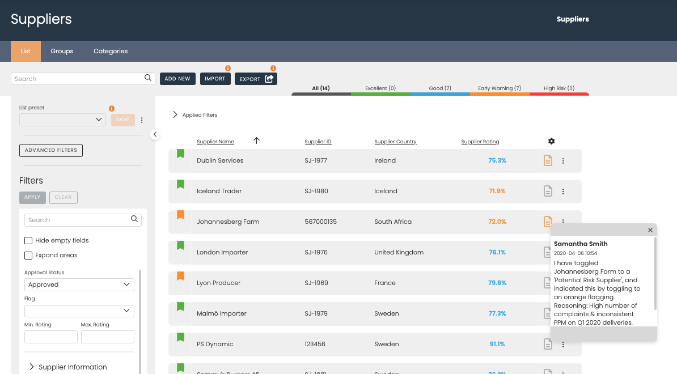Click the ADD NEW button
This screenshot has width=677, height=374.
pyautogui.click(x=177, y=79)
